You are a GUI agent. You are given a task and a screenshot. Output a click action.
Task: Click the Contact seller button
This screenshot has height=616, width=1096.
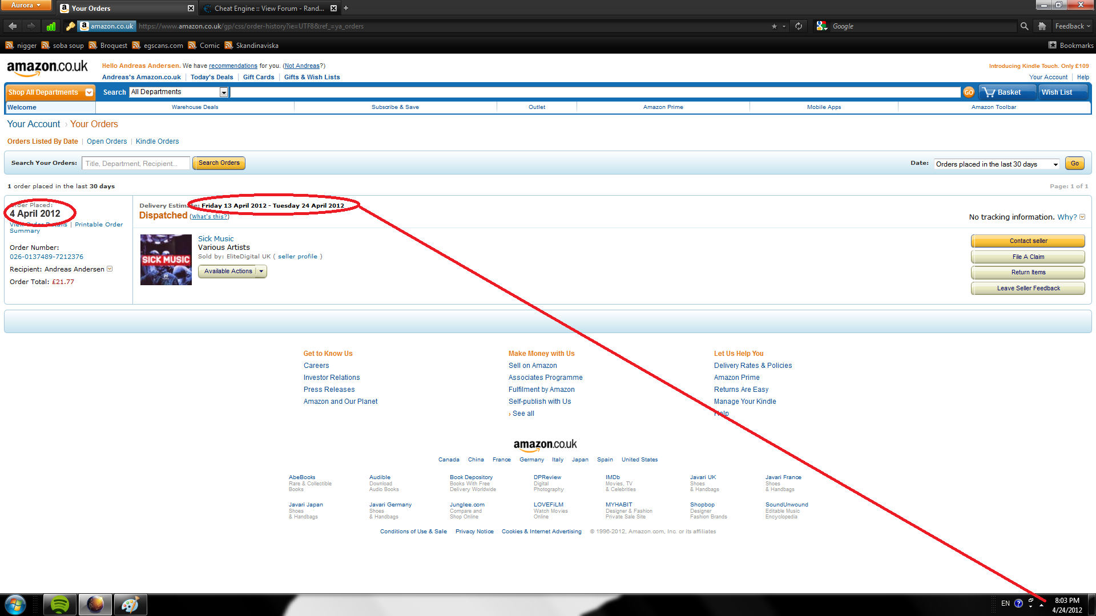click(1028, 241)
